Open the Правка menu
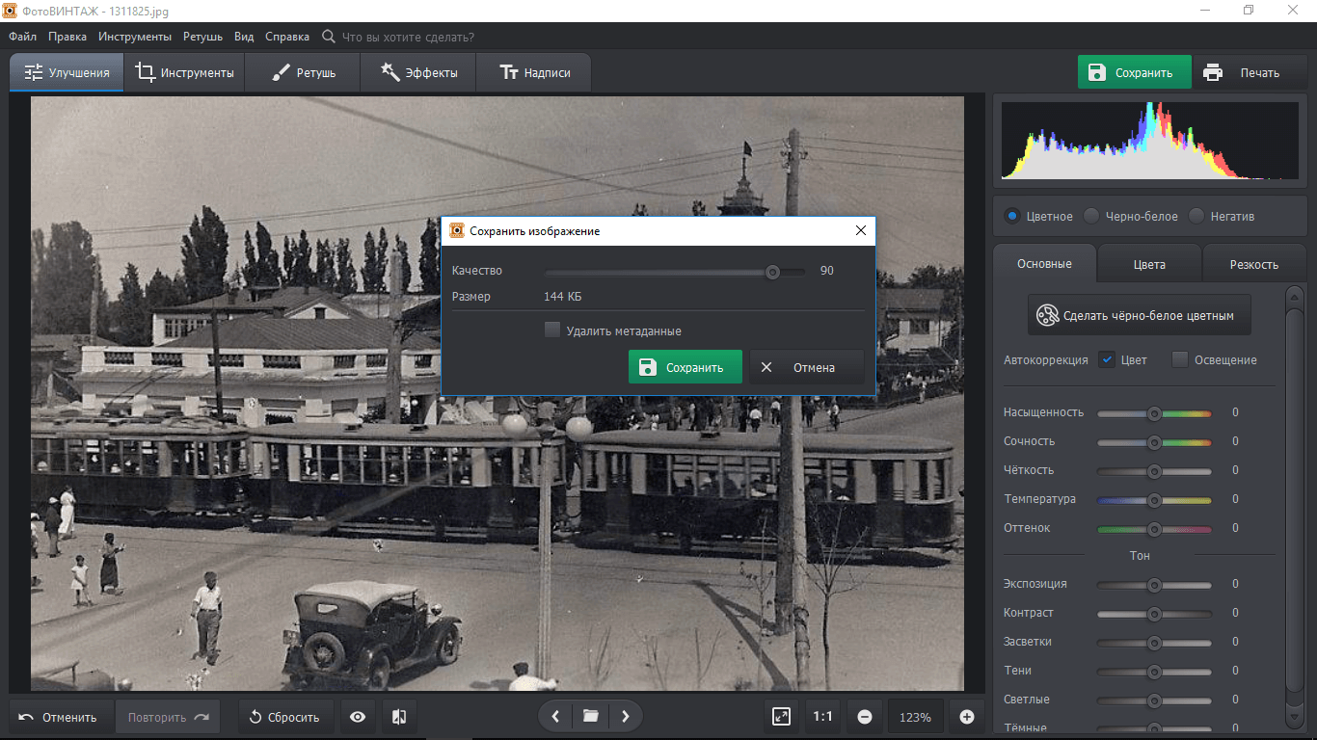Image resolution: width=1317 pixels, height=740 pixels. [67, 37]
